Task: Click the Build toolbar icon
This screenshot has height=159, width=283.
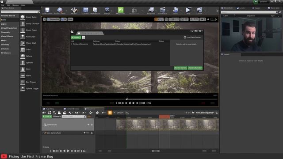Action: pos(176,11)
